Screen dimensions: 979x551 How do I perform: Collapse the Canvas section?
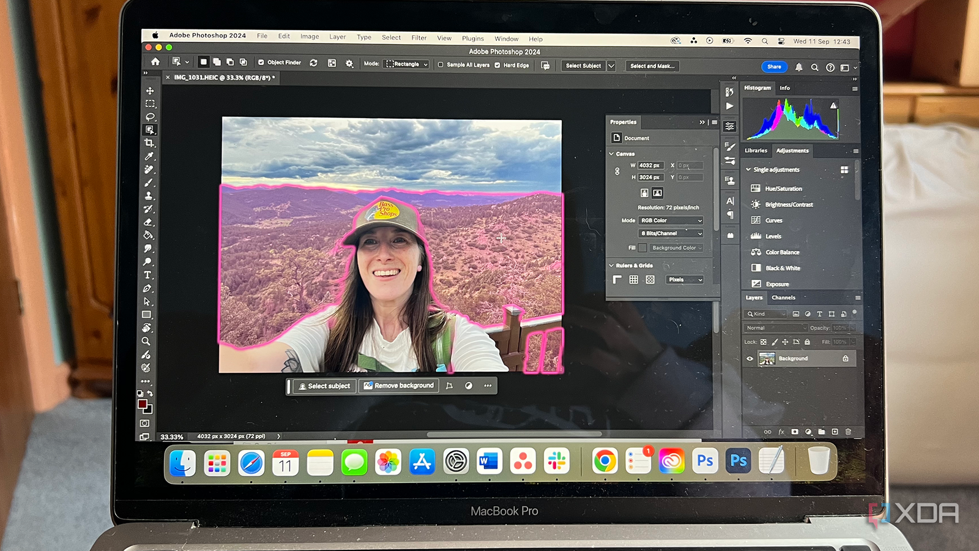[611, 154]
